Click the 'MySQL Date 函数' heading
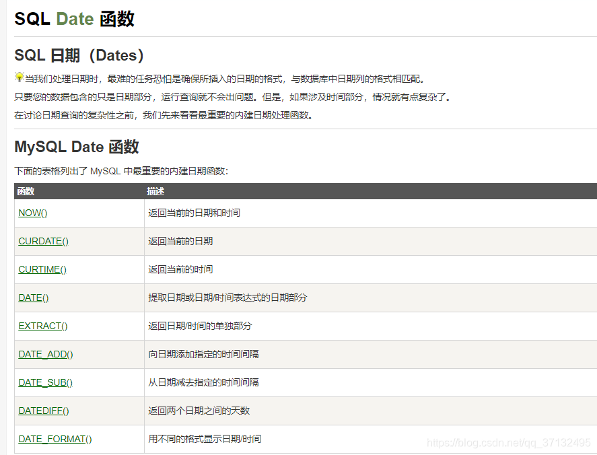The image size is (597, 455). (x=77, y=147)
